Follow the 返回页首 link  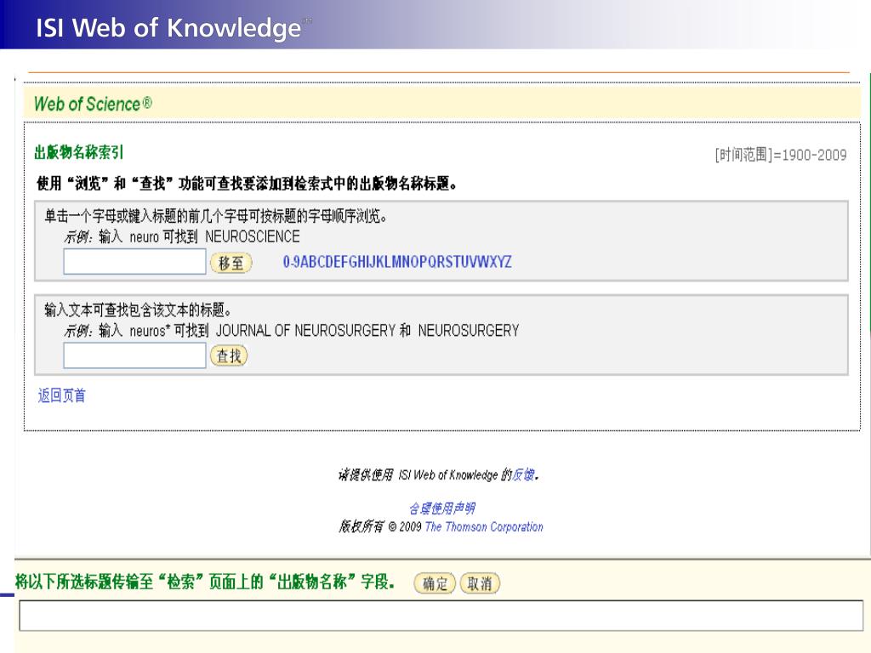coord(61,395)
